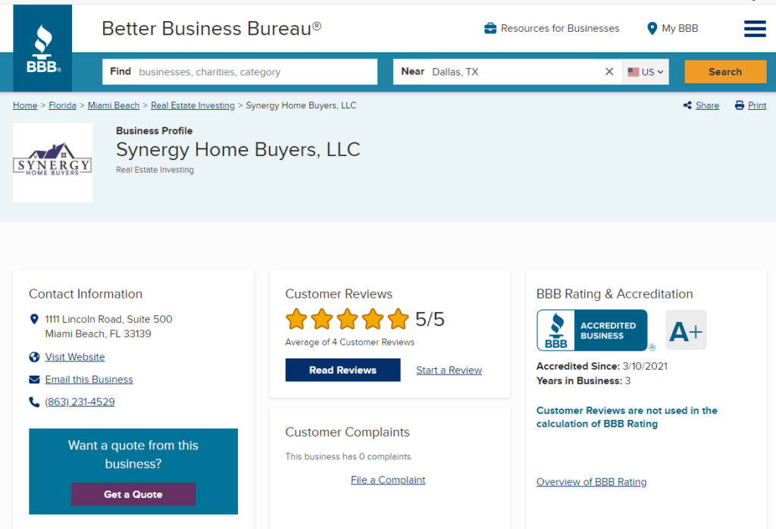Open the US country dropdown
Screen dimensions: 776x529
click(646, 72)
